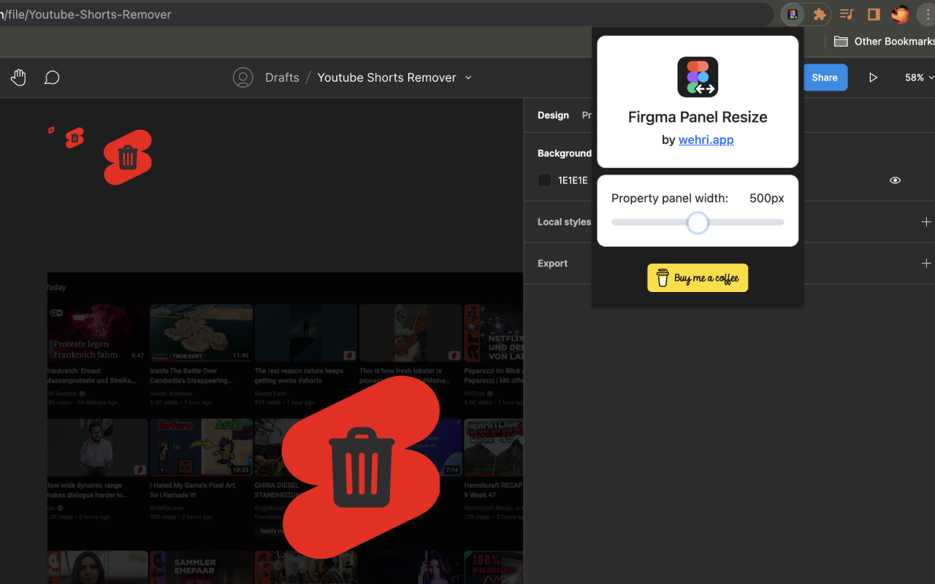Toggle the Chrome side panel icon

(x=873, y=15)
